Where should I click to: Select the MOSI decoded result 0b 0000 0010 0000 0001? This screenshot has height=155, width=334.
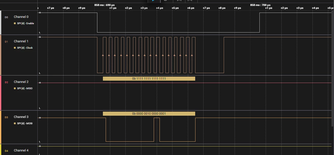pos(149,114)
